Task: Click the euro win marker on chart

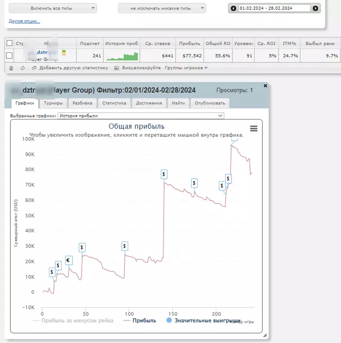Action: tap(68, 260)
